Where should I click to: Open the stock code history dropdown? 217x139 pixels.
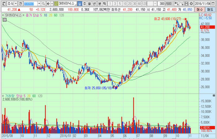(40, 3)
